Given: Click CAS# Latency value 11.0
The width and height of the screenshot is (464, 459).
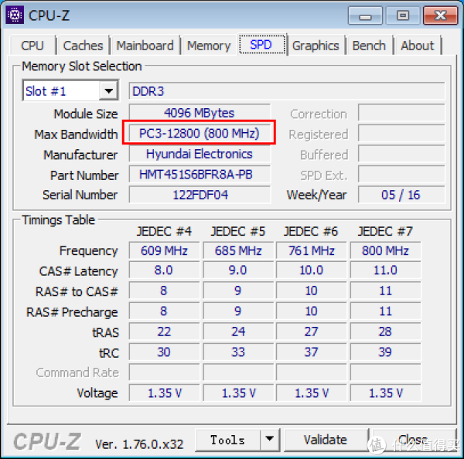Looking at the screenshot, I should (x=385, y=270).
